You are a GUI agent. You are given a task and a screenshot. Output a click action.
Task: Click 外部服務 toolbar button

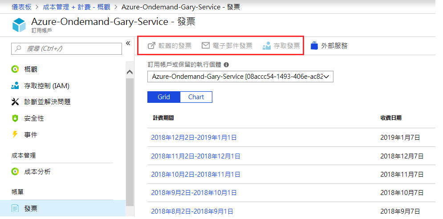point(329,45)
